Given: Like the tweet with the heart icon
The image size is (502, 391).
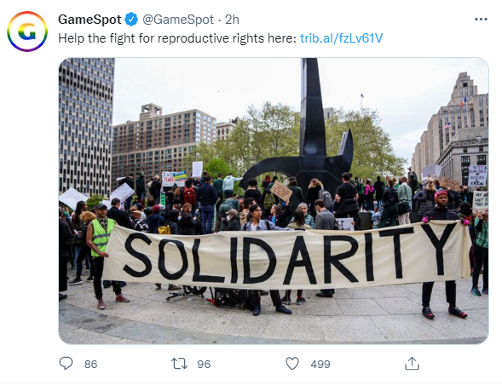Looking at the screenshot, I should (x=292, y=364).
